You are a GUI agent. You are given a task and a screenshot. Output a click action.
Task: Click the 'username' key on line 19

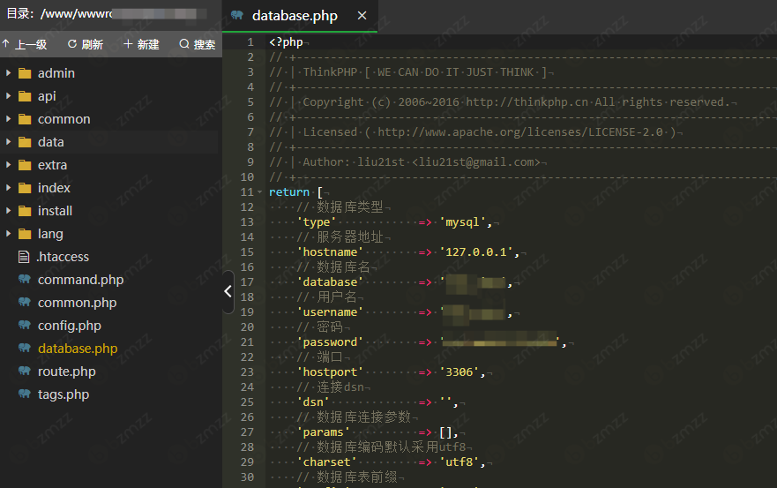pyautogui.click(x=330, y=312)
